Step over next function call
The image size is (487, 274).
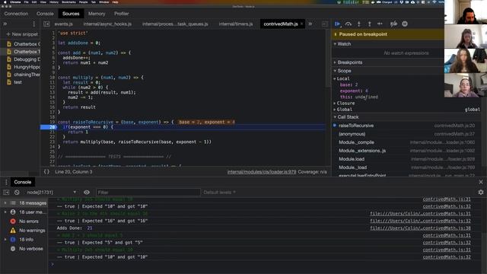349,24
